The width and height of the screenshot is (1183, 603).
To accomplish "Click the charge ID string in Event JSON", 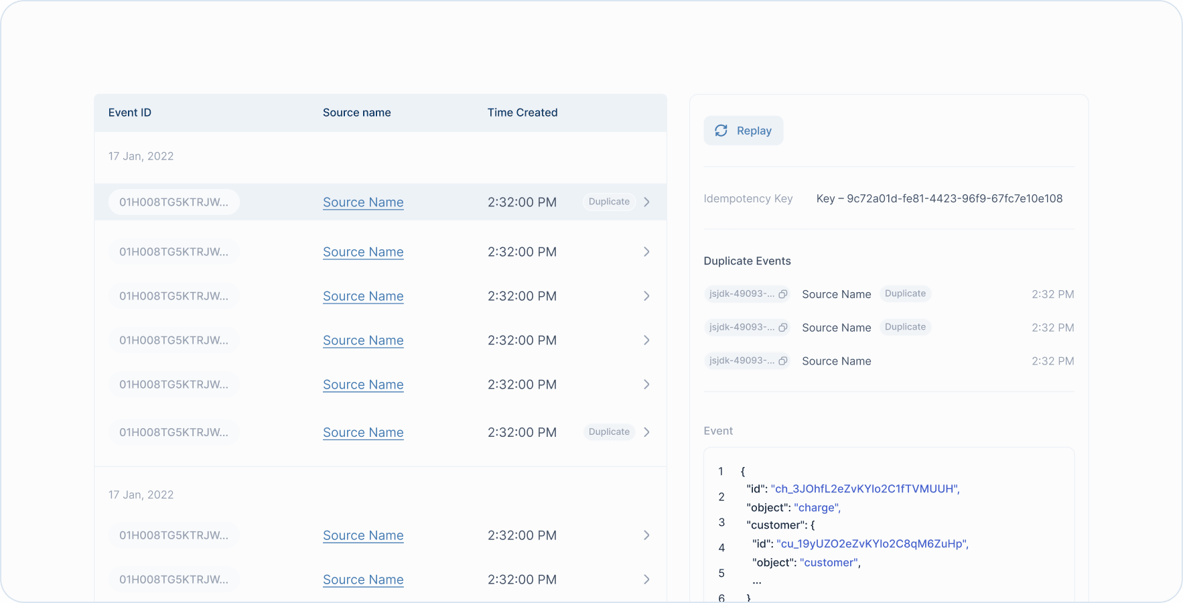I will 864,489.
